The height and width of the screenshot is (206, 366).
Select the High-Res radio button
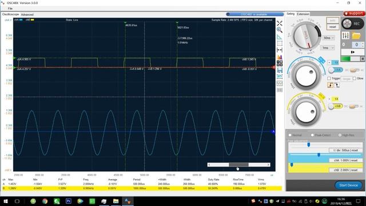tap(340, 135)
